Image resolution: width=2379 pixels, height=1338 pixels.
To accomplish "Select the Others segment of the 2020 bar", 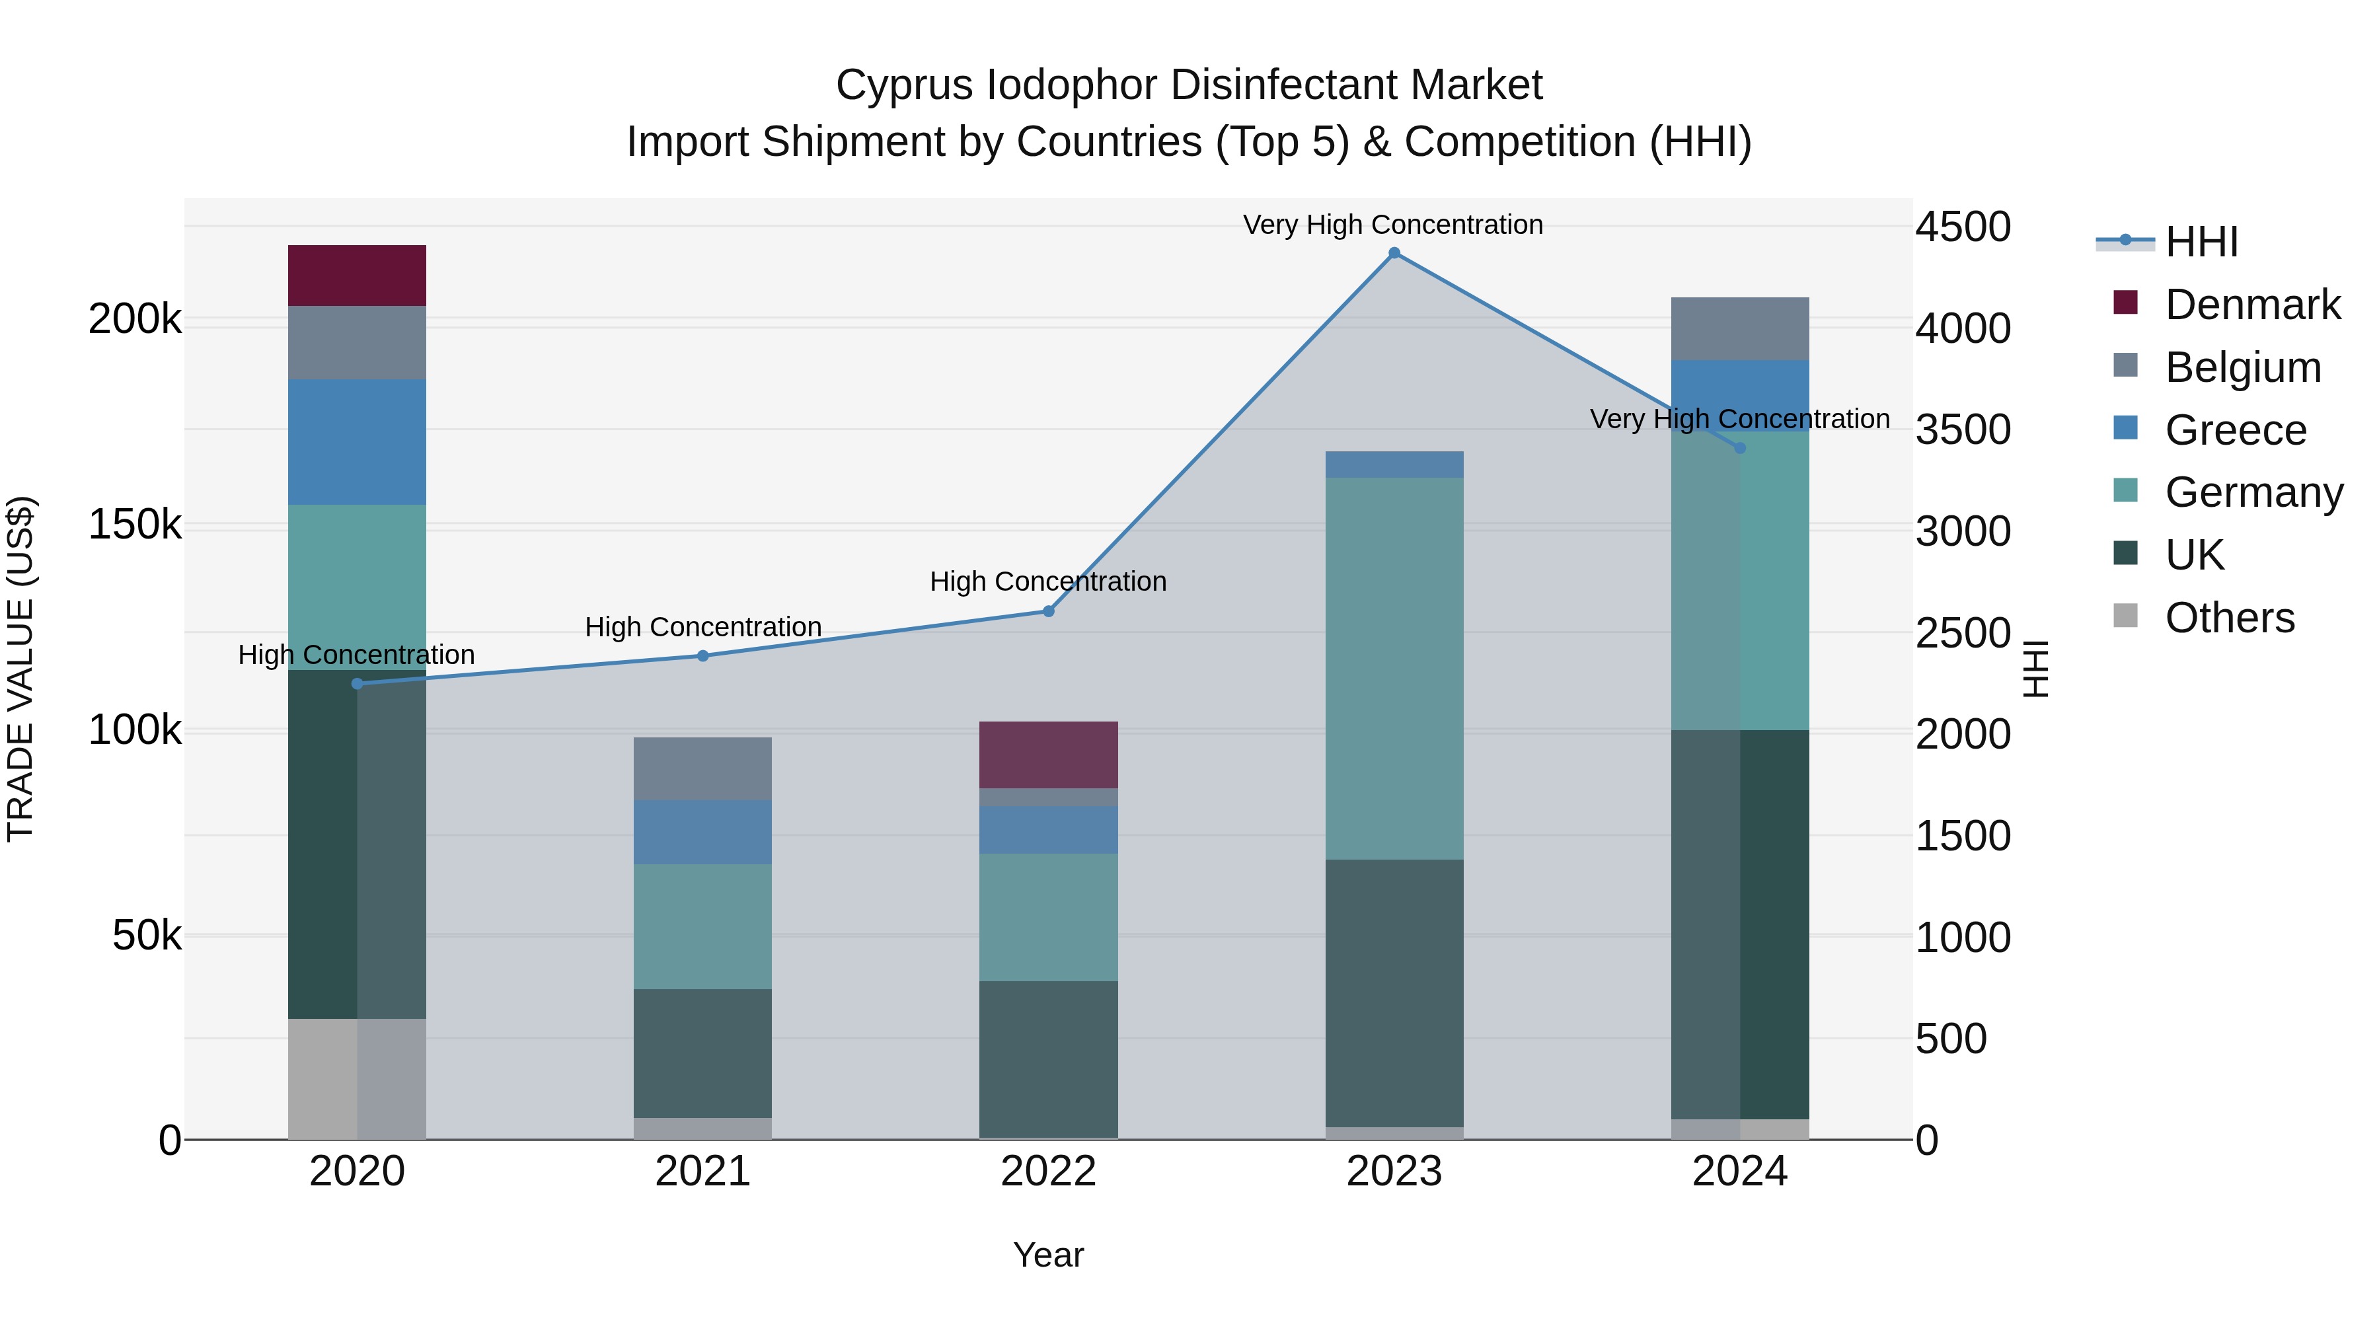I will click(358, 1080).
